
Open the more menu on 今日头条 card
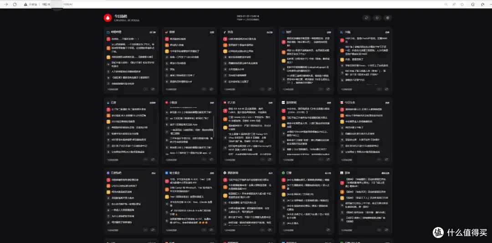379,159
